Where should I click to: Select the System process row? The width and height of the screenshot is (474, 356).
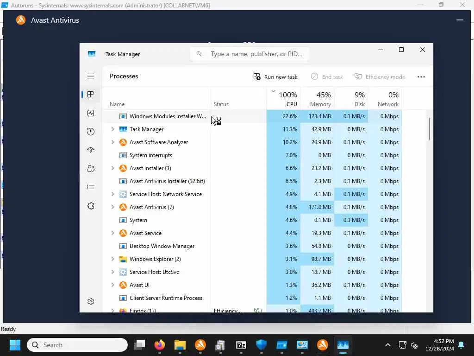click(x=252, y=220)
